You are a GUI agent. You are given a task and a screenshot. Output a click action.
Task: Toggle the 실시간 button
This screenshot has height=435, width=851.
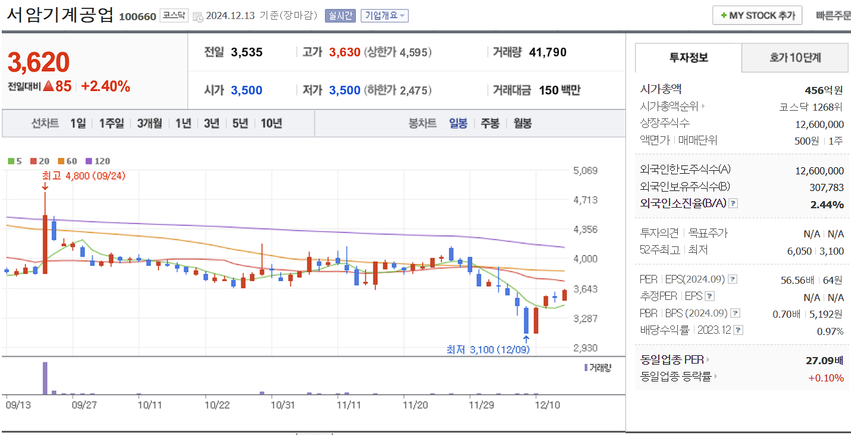[x=340, y=15]
